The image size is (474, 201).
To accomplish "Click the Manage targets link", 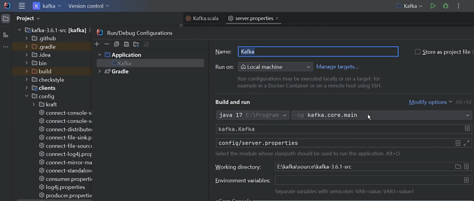I will tap(337, 67).
